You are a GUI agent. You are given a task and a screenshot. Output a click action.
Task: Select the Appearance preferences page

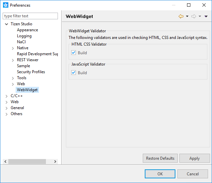pos(27,30)
